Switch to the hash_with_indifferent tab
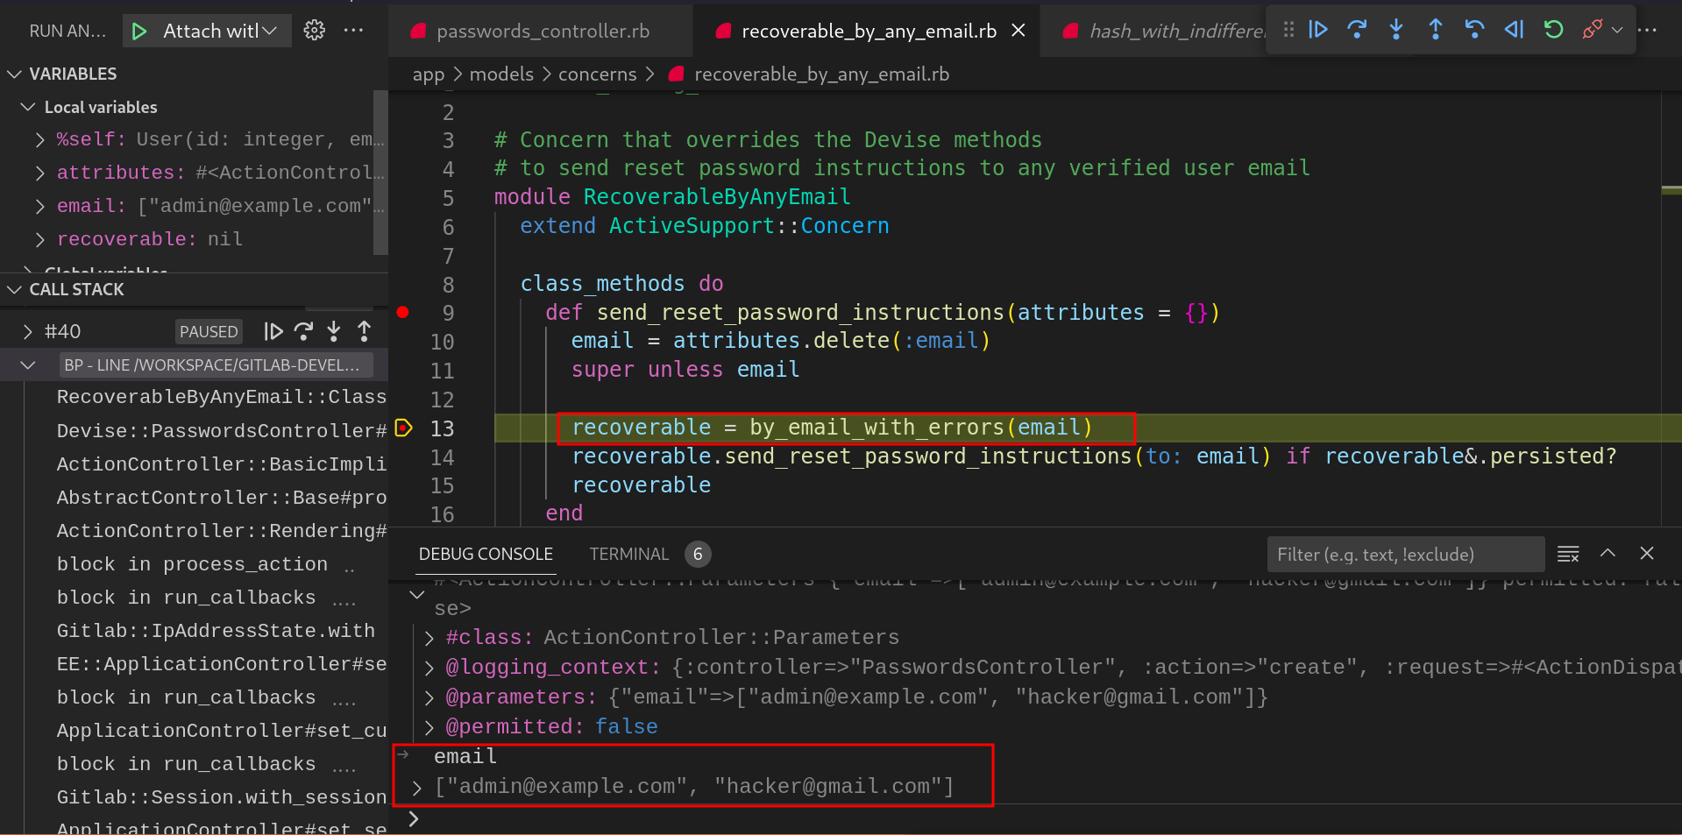This screenshot has height=835, width=1682. point(1163,32)
